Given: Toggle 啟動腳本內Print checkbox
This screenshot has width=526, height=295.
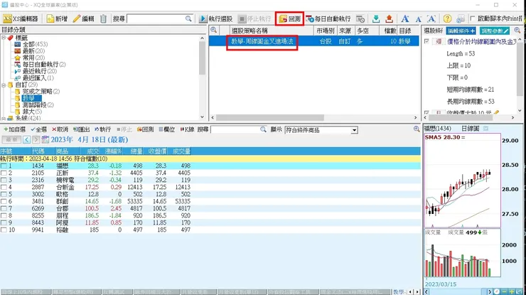Looking at the screenshot, I should (x=472, y=18).
